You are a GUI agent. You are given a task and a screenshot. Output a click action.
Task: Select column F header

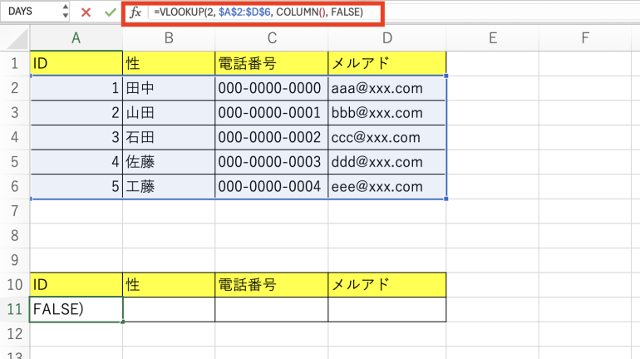(x=585, y=38)
